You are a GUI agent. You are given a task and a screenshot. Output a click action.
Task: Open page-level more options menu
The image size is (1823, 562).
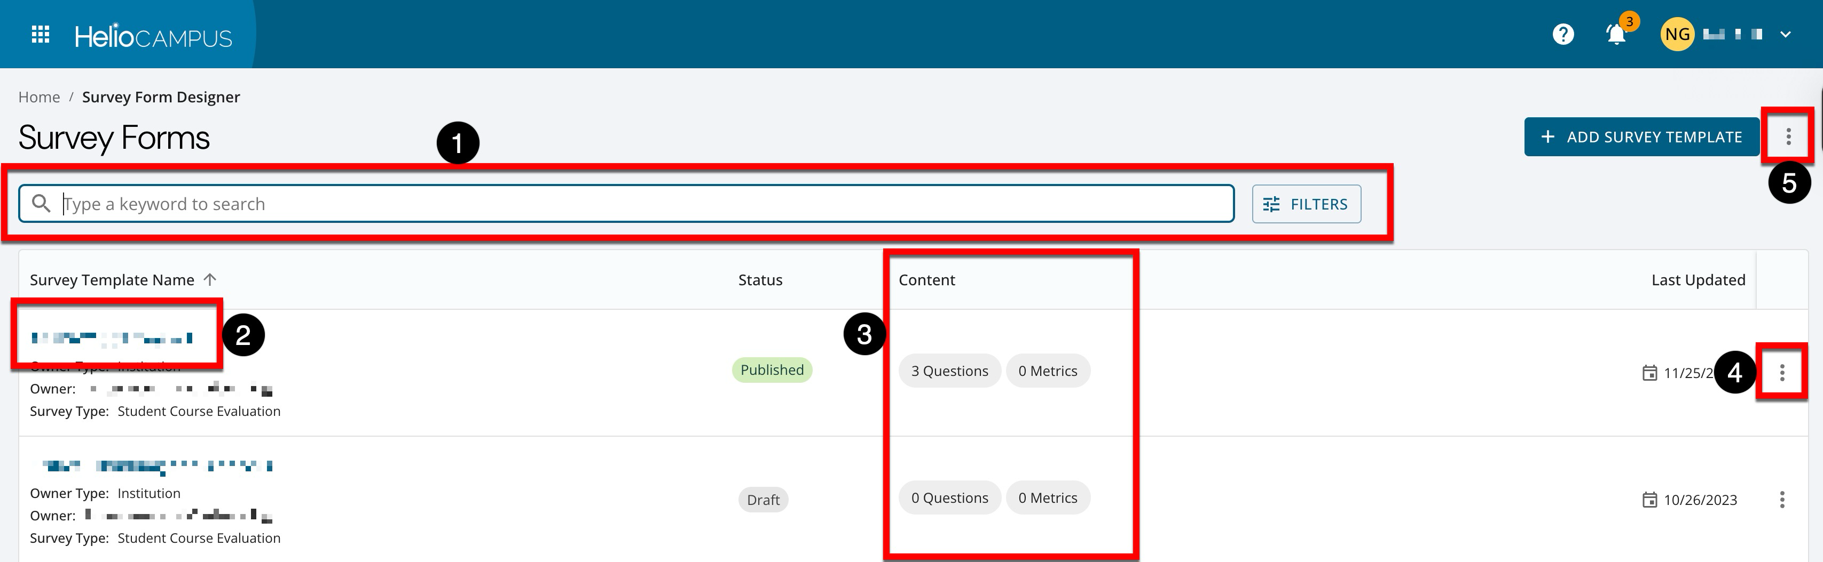(1788, 137)
